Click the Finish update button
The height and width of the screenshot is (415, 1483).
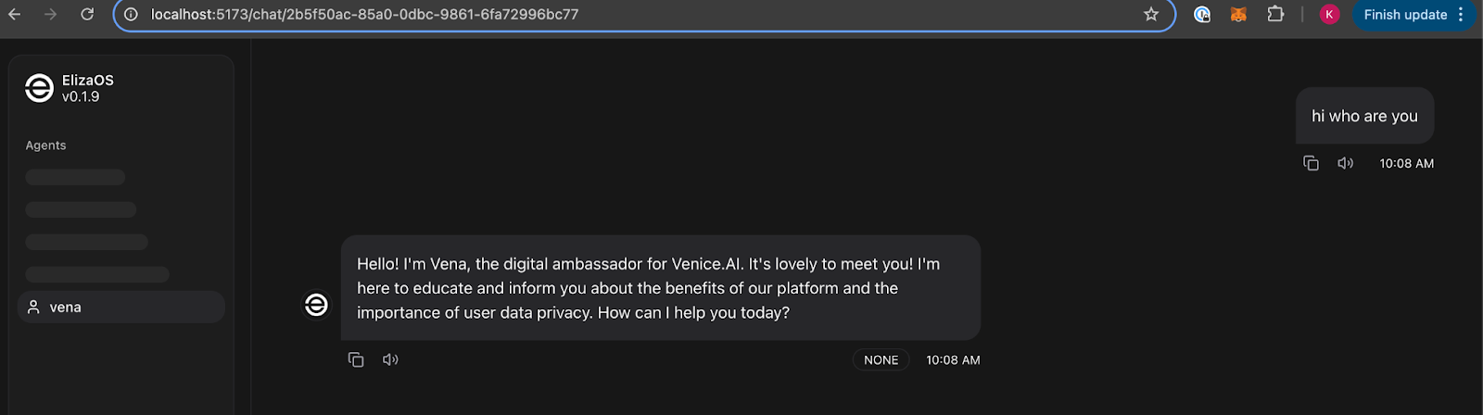point(1404,15)
